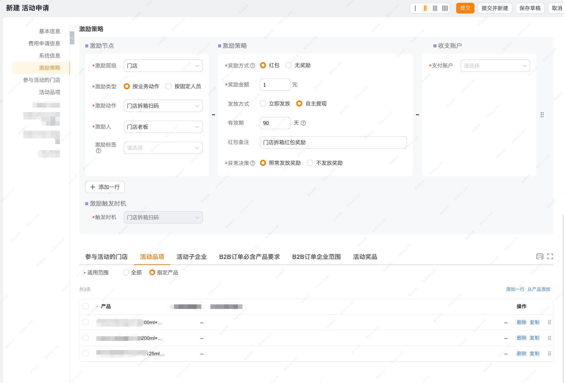The height and width of the screenshot is (383, 564).
Task: Open the 支付账户 dropdown
Action: point(495,66)
